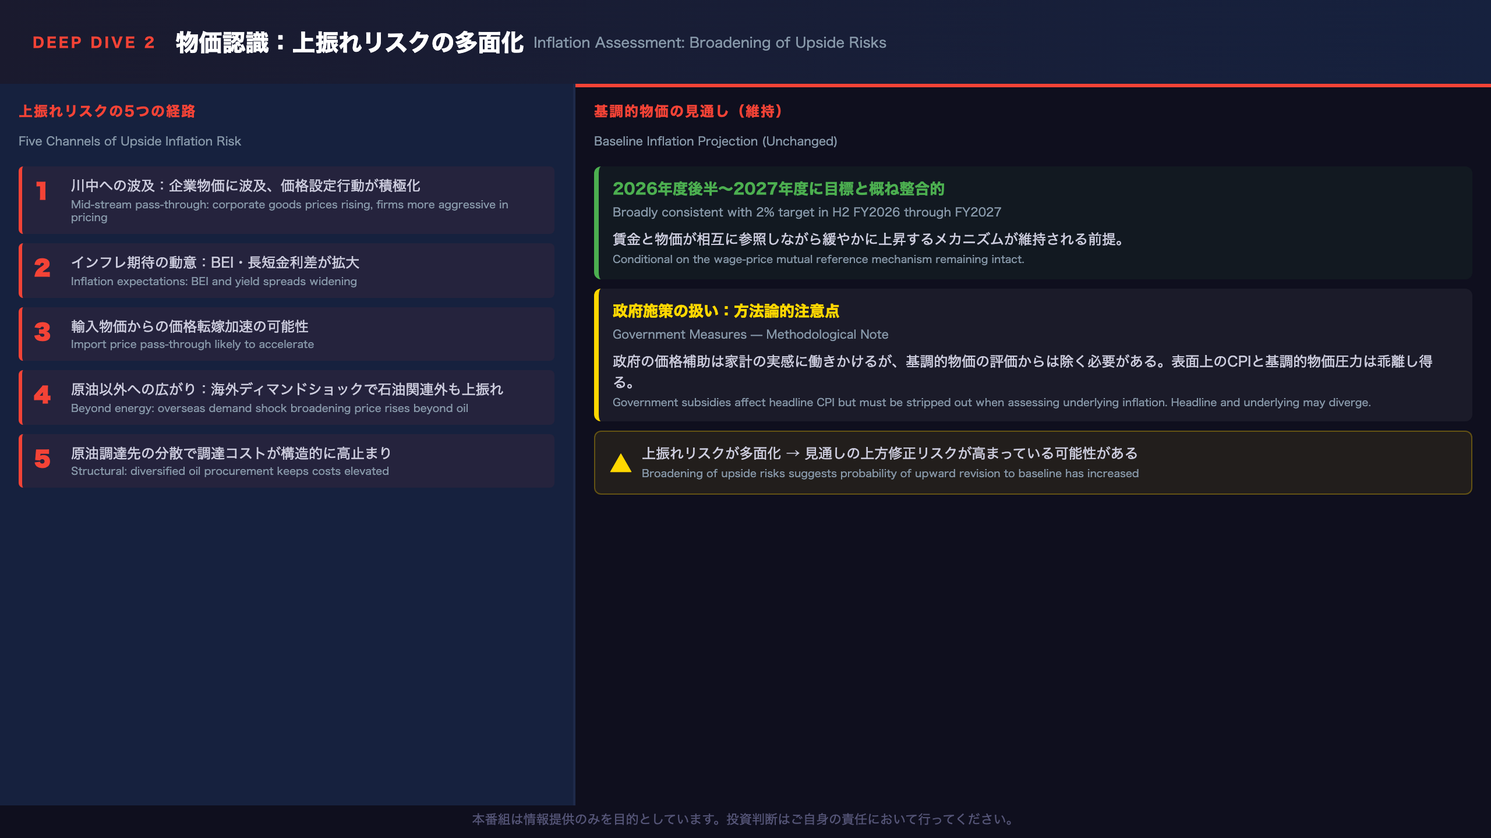
Task: Click Conditional on the wage-price mutual reference text
Action: pos(818,259)
